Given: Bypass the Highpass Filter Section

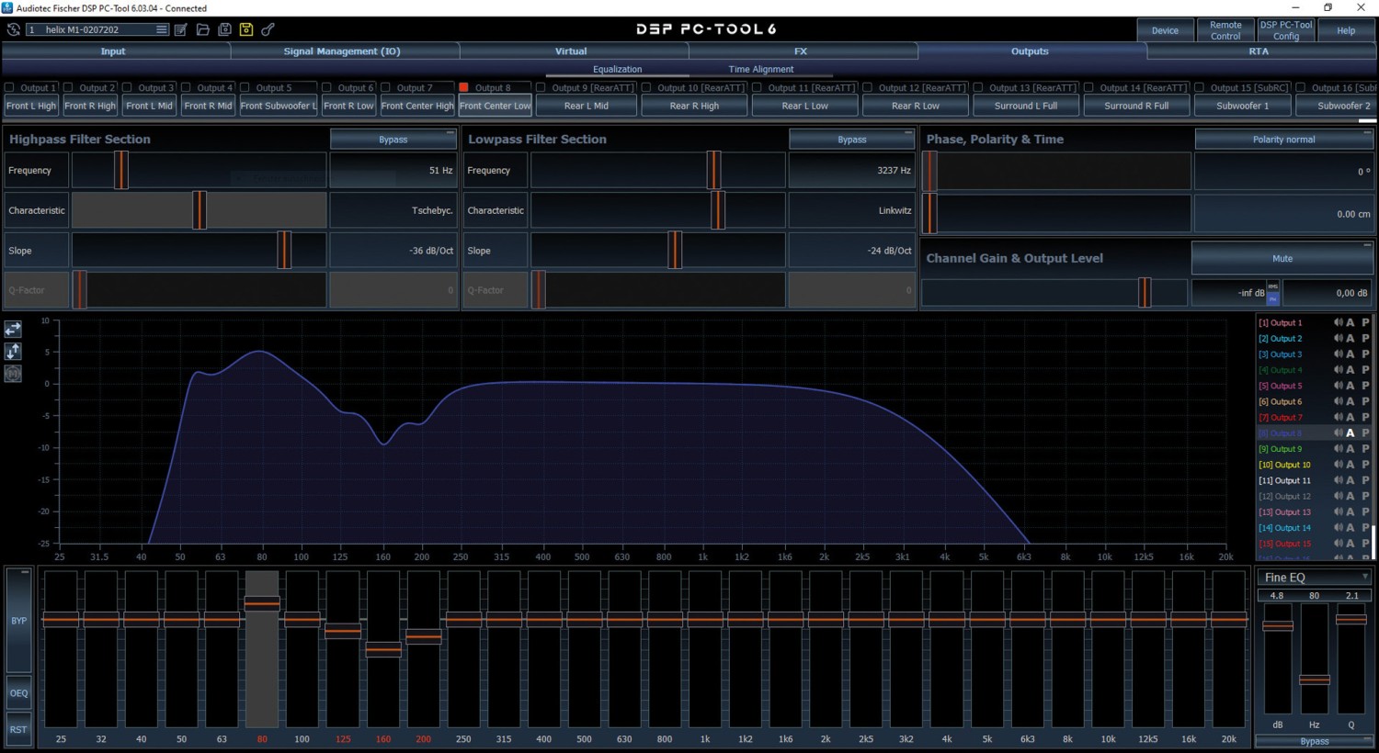Looking at the screenshot, I should (x=393, y=140).
